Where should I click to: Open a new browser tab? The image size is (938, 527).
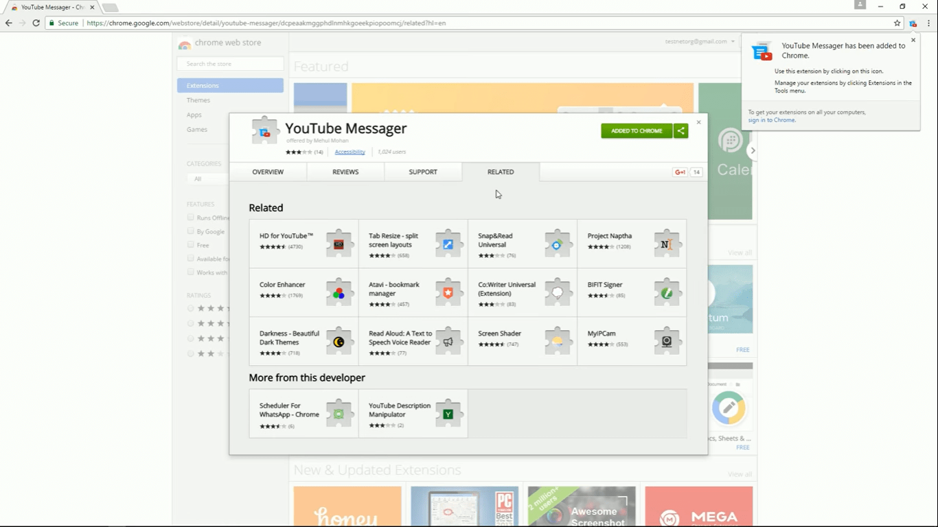(110, 8)
